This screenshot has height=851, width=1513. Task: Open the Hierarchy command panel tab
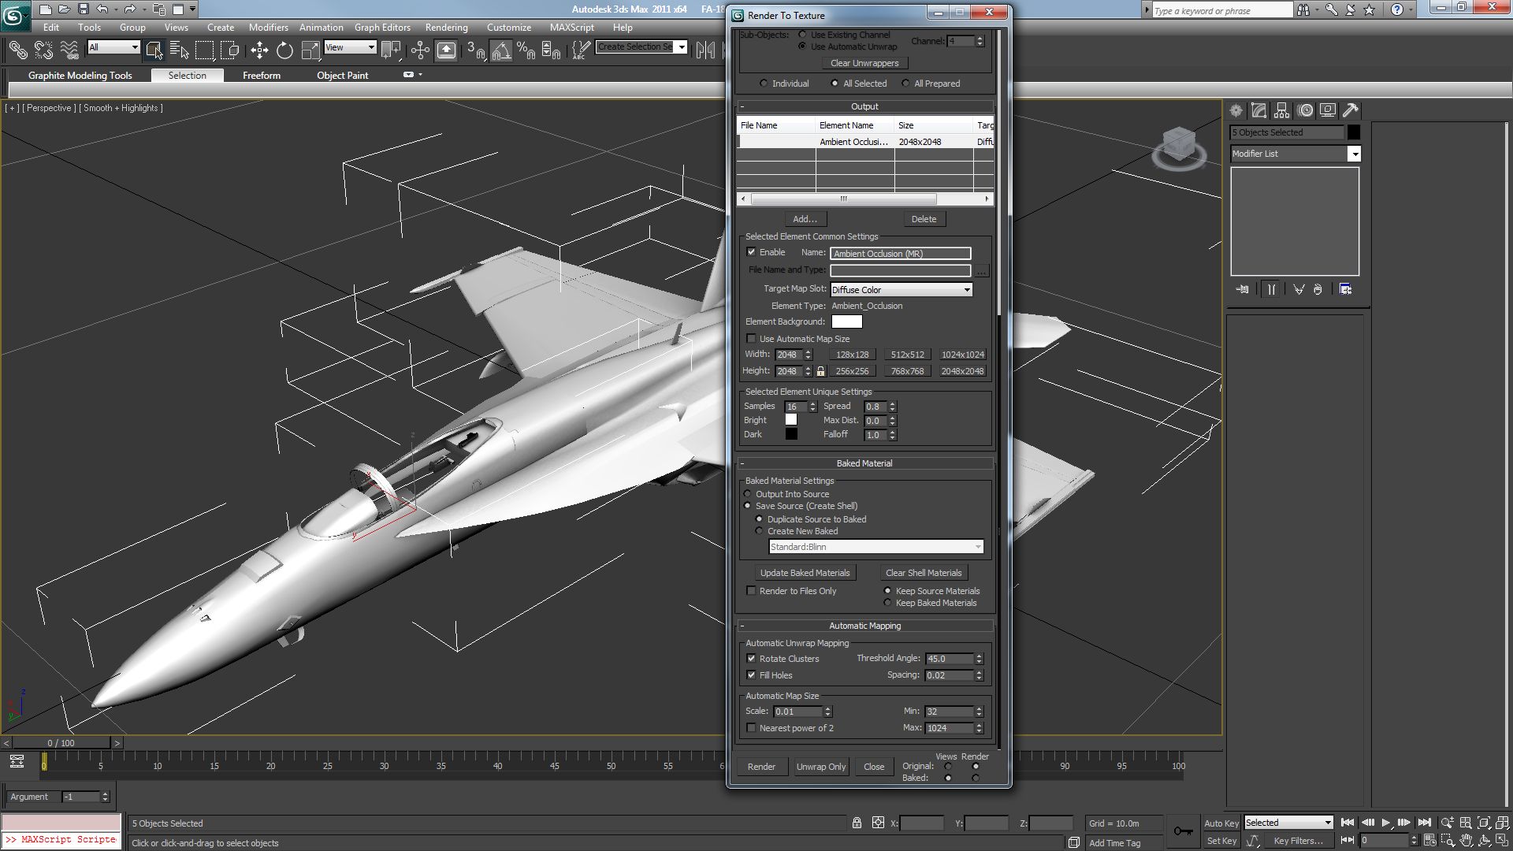click(1282, 110)
